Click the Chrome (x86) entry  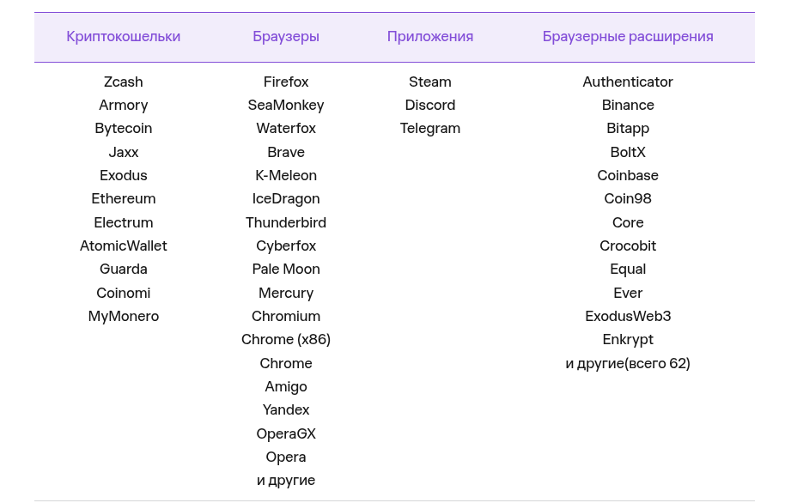[x=286, y=340]
